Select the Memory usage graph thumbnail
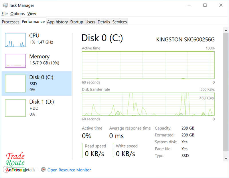Screen dimensions: 229x178 (x=15, y=61)
